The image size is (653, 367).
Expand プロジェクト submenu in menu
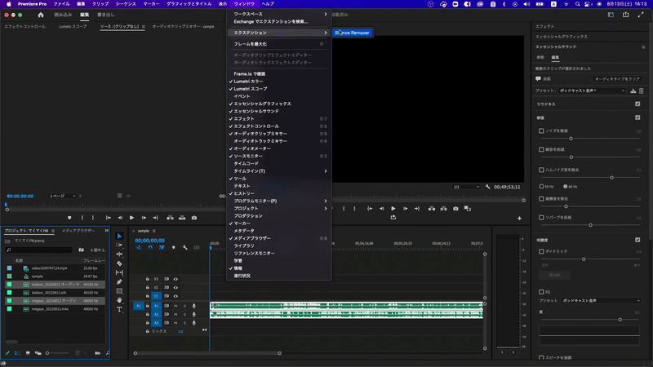coord(279,209)
